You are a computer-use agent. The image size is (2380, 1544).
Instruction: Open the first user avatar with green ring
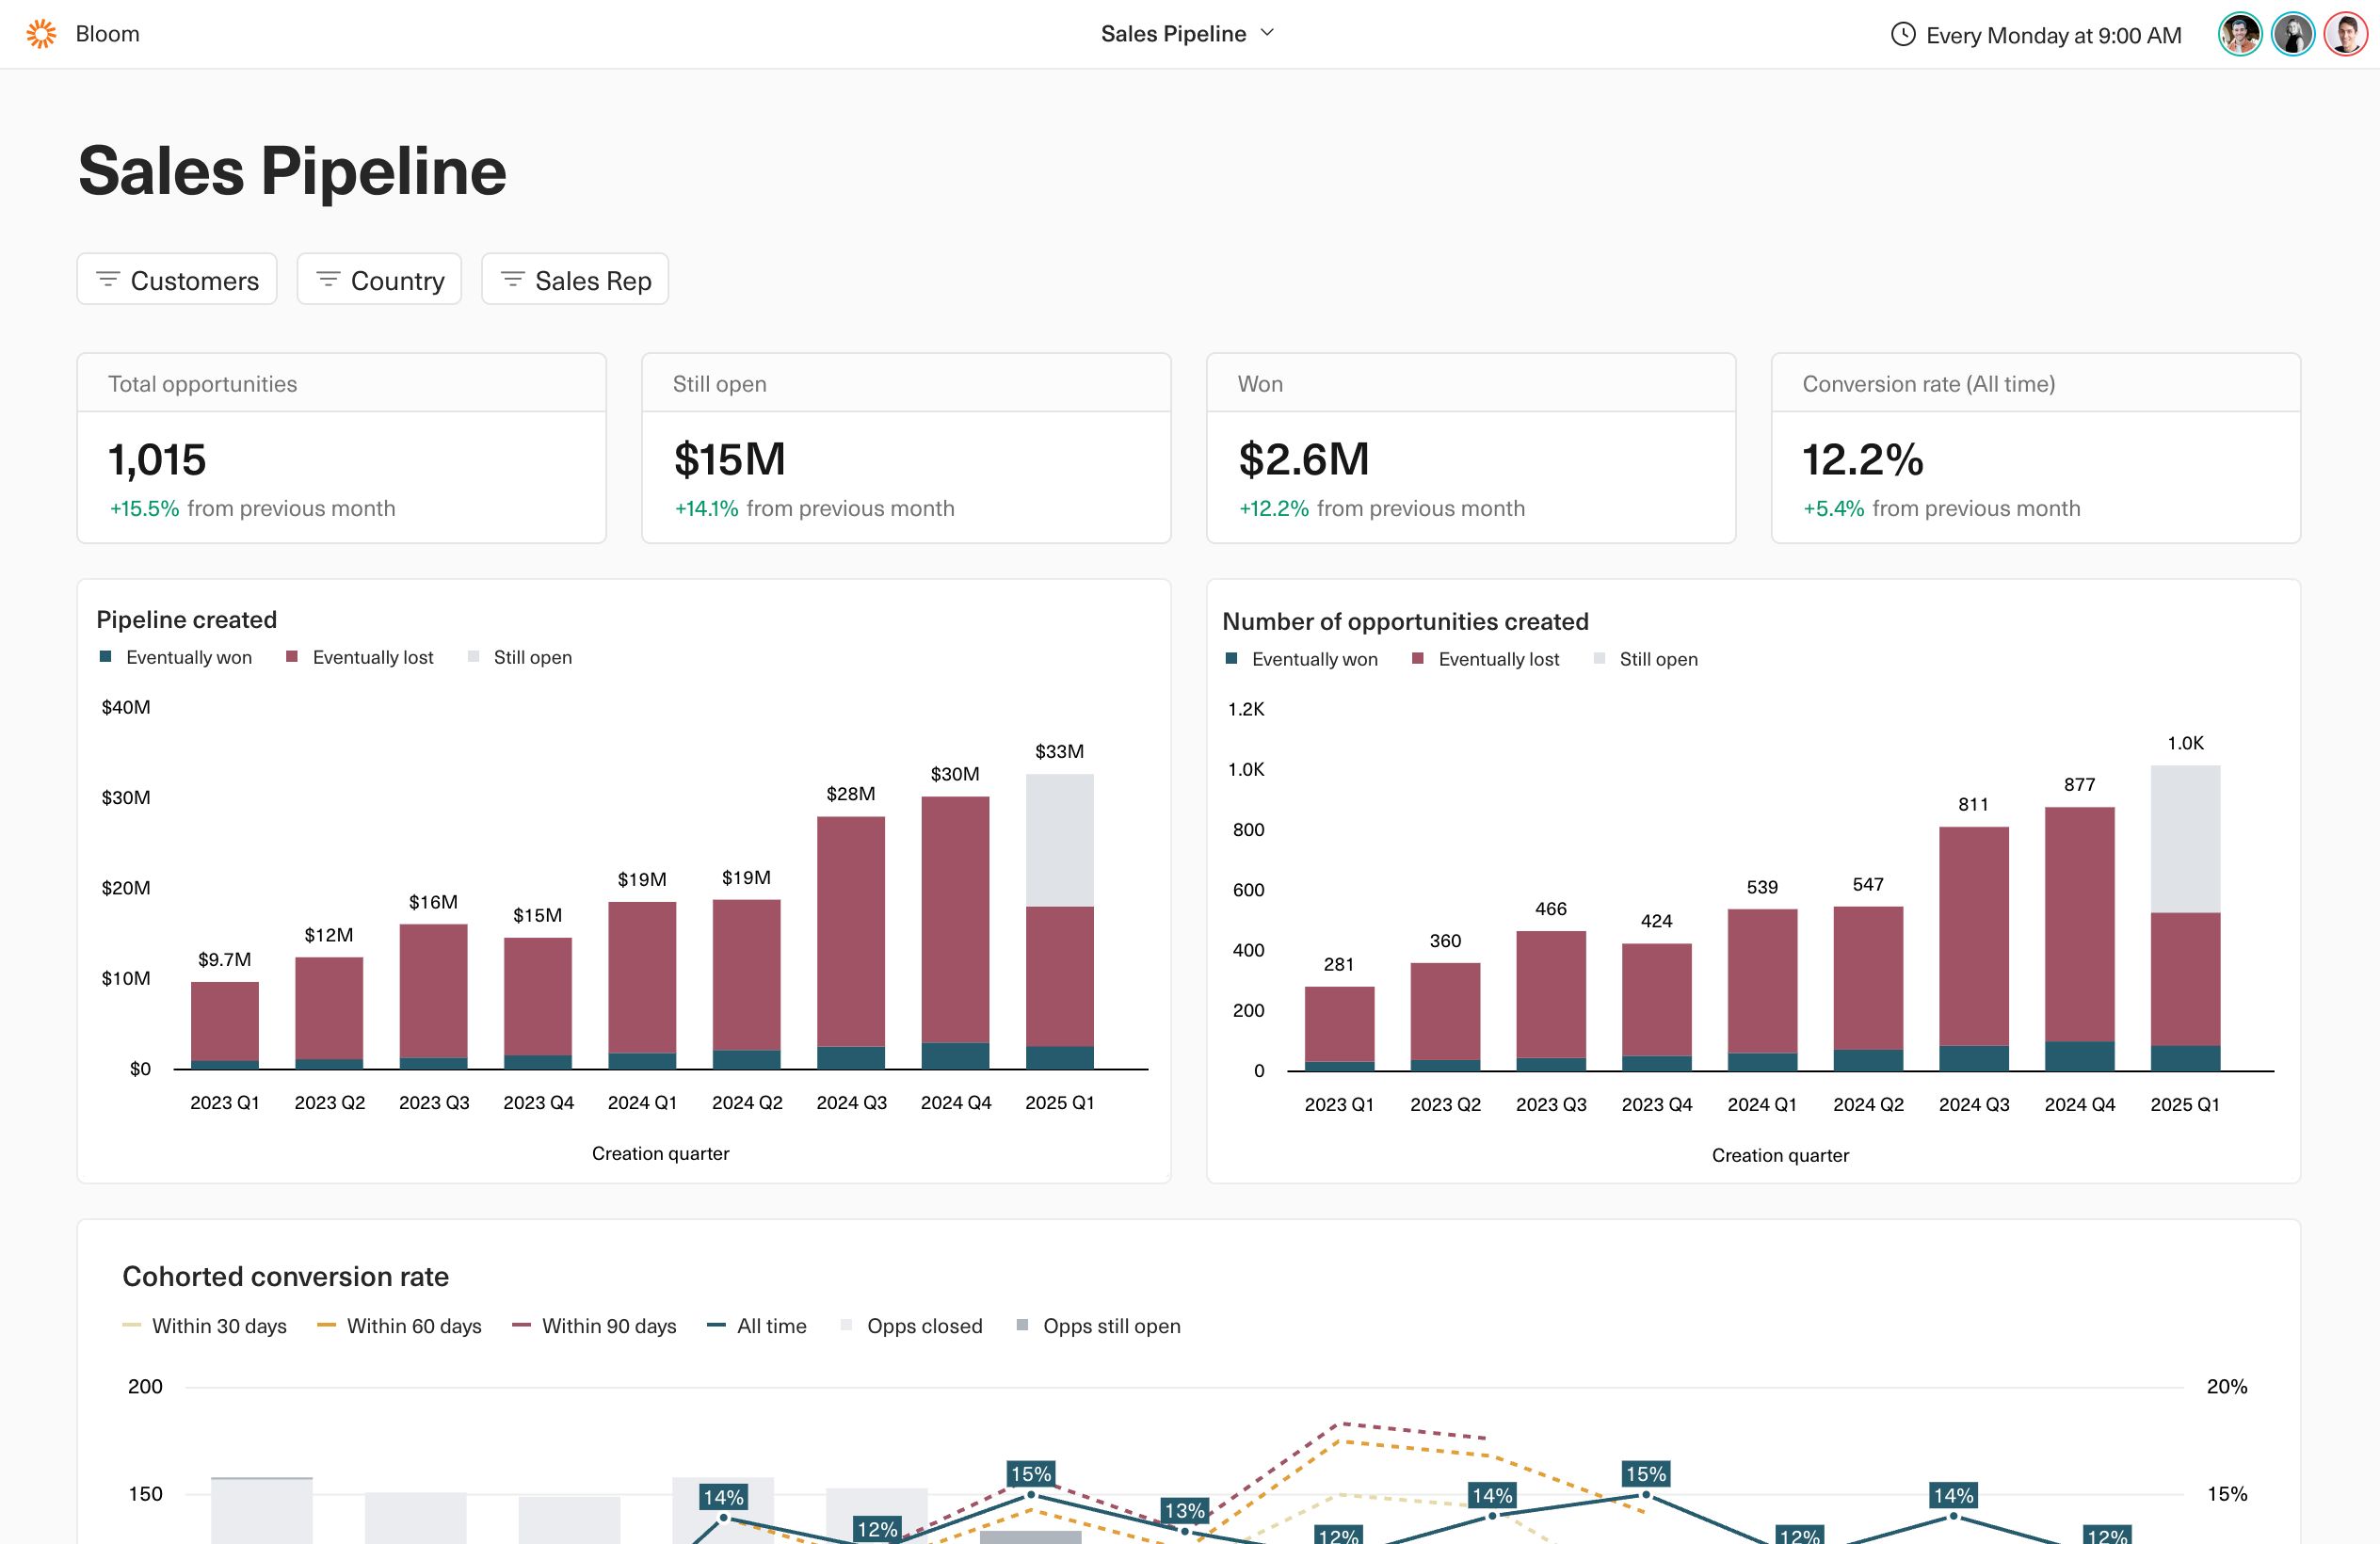(2239, 35)
